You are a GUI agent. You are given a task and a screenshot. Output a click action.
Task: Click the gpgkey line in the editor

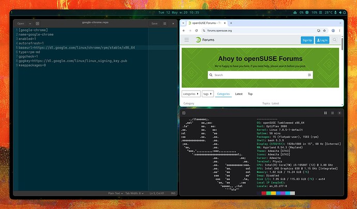tap(72, 61)
